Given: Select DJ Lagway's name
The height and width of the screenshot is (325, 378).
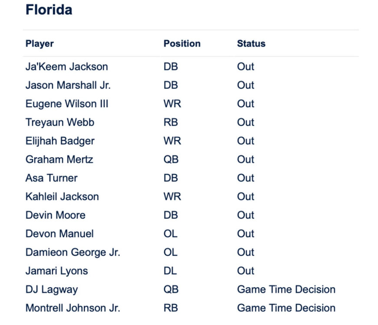Looking at the screenshot, I should [x=52, y=289].
